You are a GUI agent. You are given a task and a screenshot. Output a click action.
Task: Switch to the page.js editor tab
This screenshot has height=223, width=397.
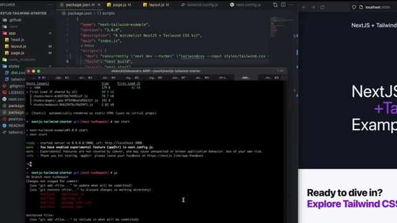(x=119, y=5)
